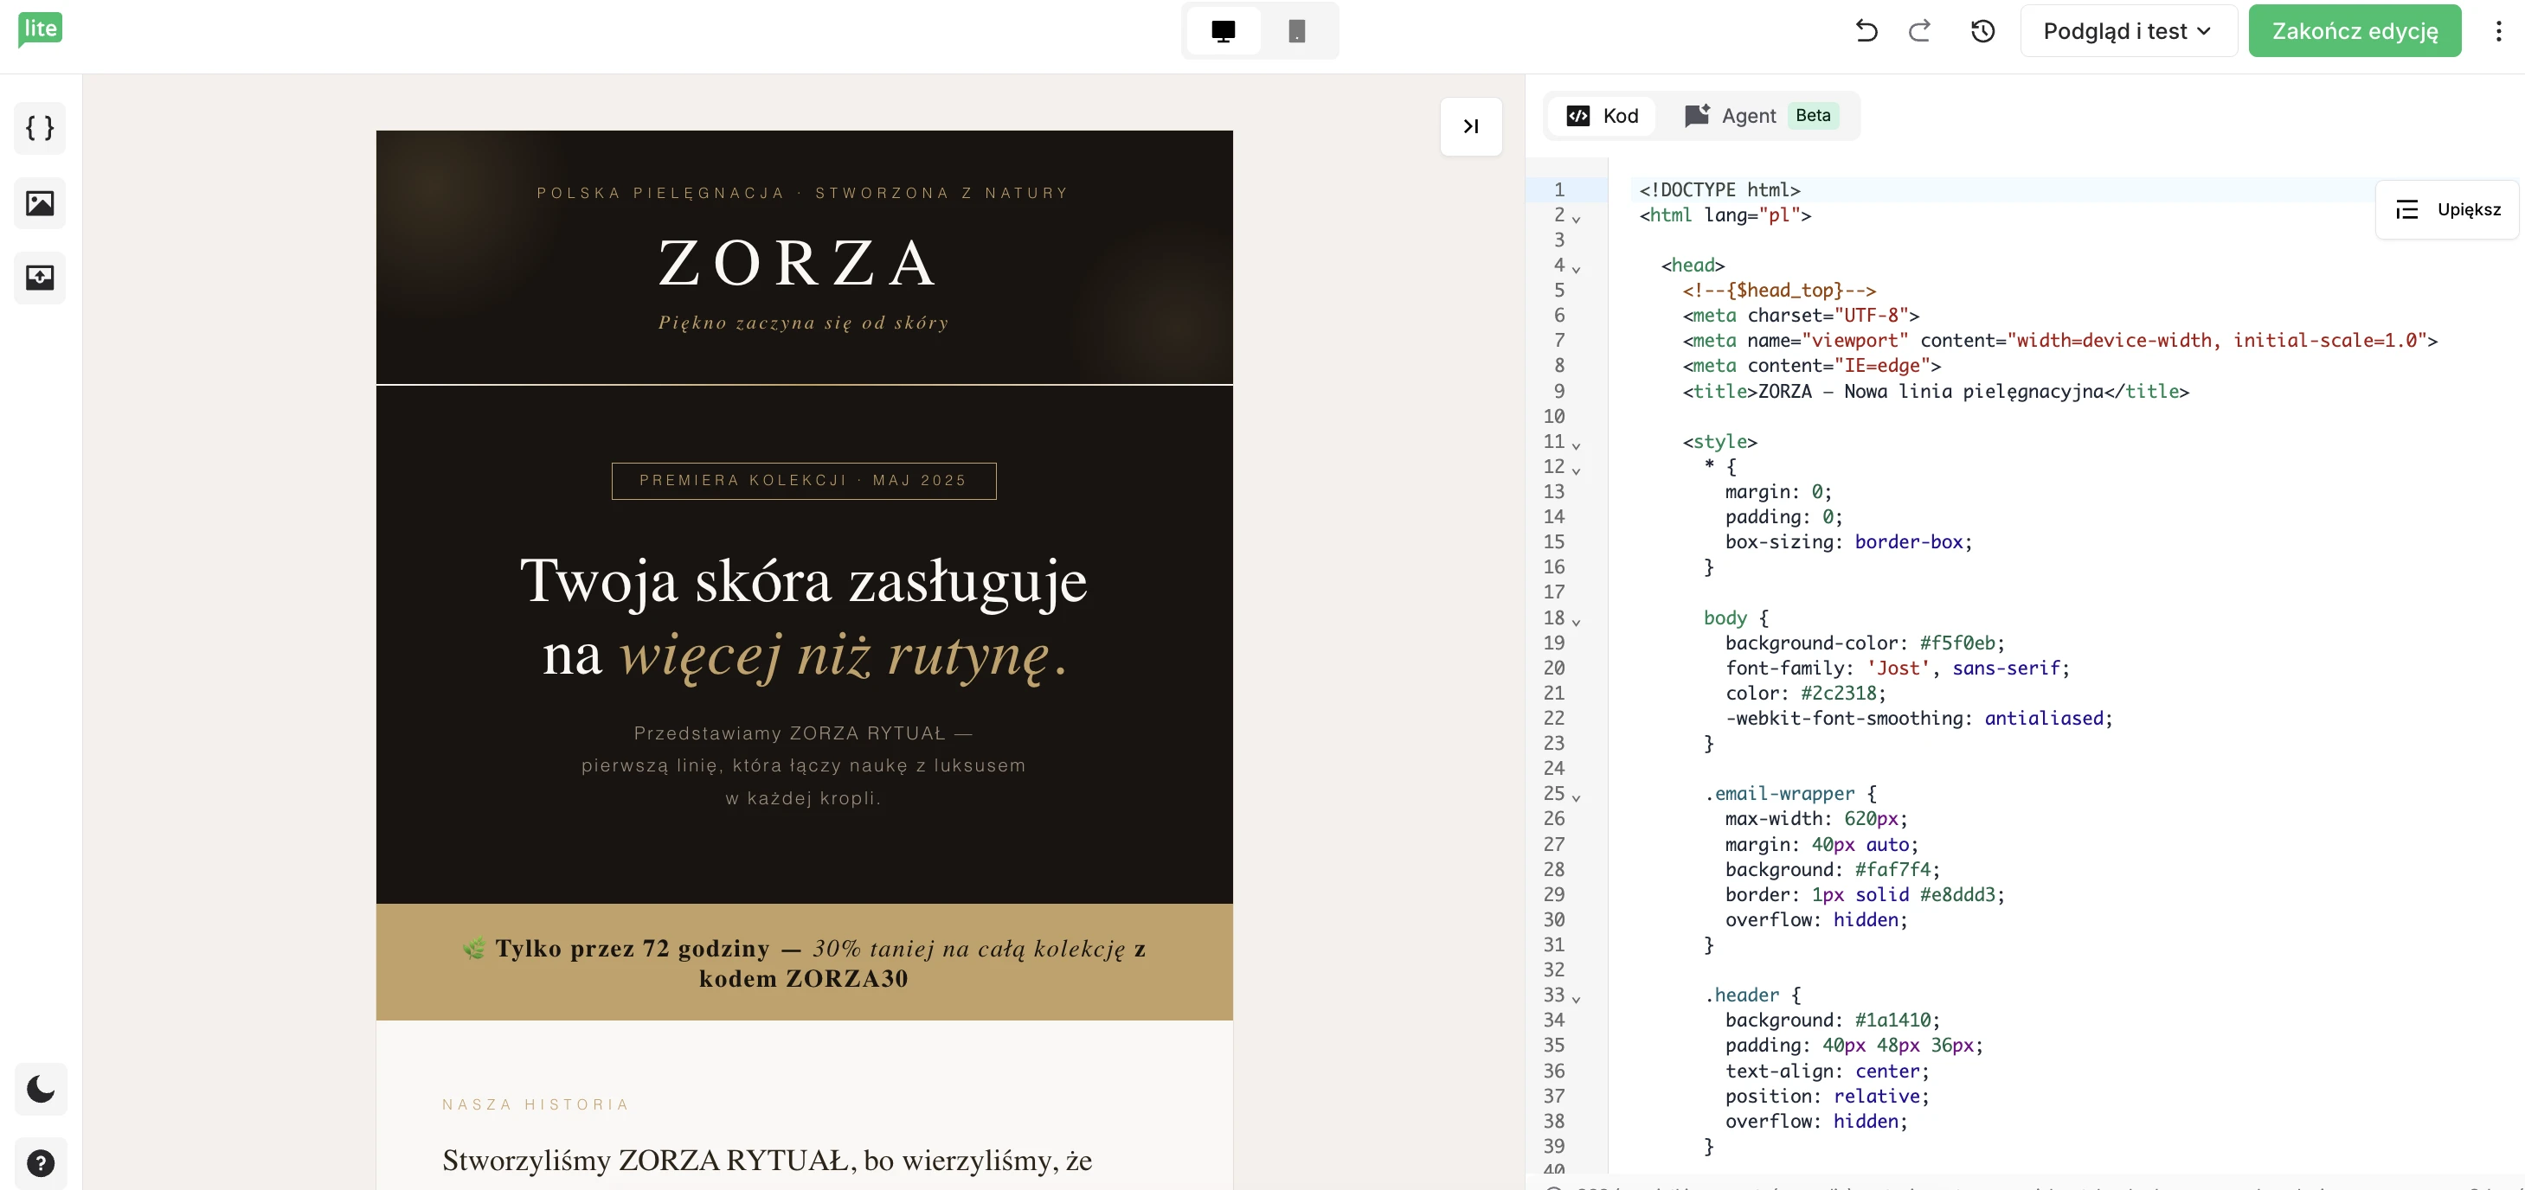2525x1190 pixels.
Task: Click 'box-sizing: border-box' code line
Action: pyautogui.click(x=1848, y=541)
